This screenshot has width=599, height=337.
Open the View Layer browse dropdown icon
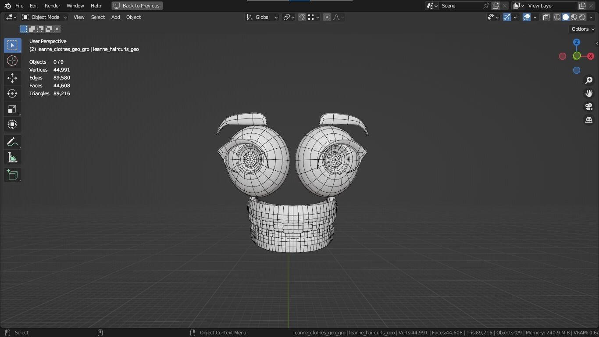519,6
